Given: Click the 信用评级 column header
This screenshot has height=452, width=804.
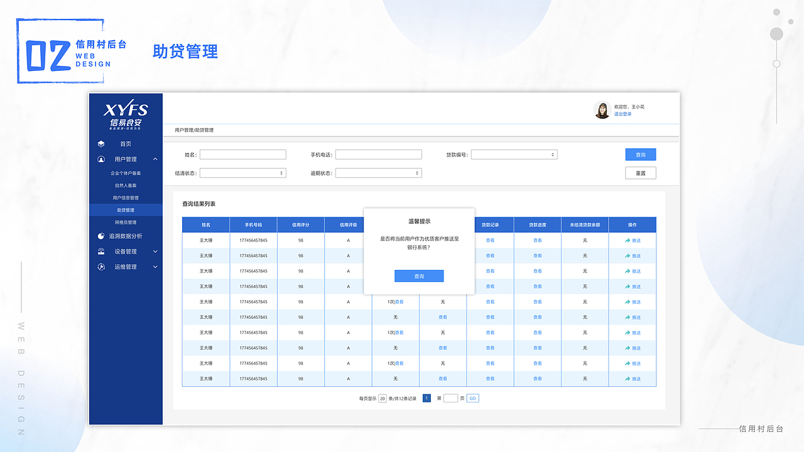Looking at the screenshot, I should click(x=348, y=225).
